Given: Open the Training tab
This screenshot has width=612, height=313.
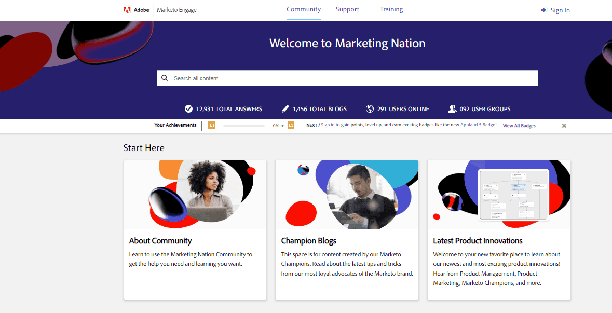Looking at the screenshot, I should 391,9.
